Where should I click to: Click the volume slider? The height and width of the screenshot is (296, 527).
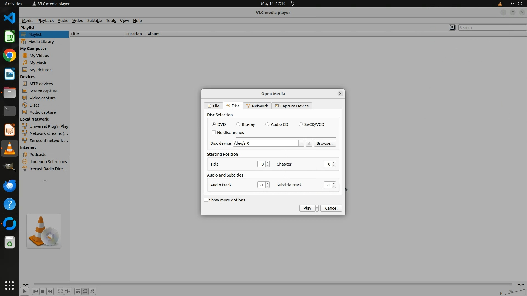click(x=515, y=292)
